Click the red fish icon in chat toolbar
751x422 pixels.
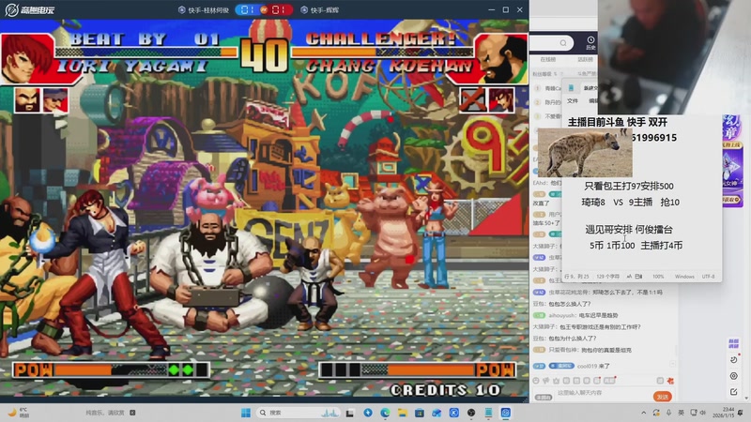(670, 381)
